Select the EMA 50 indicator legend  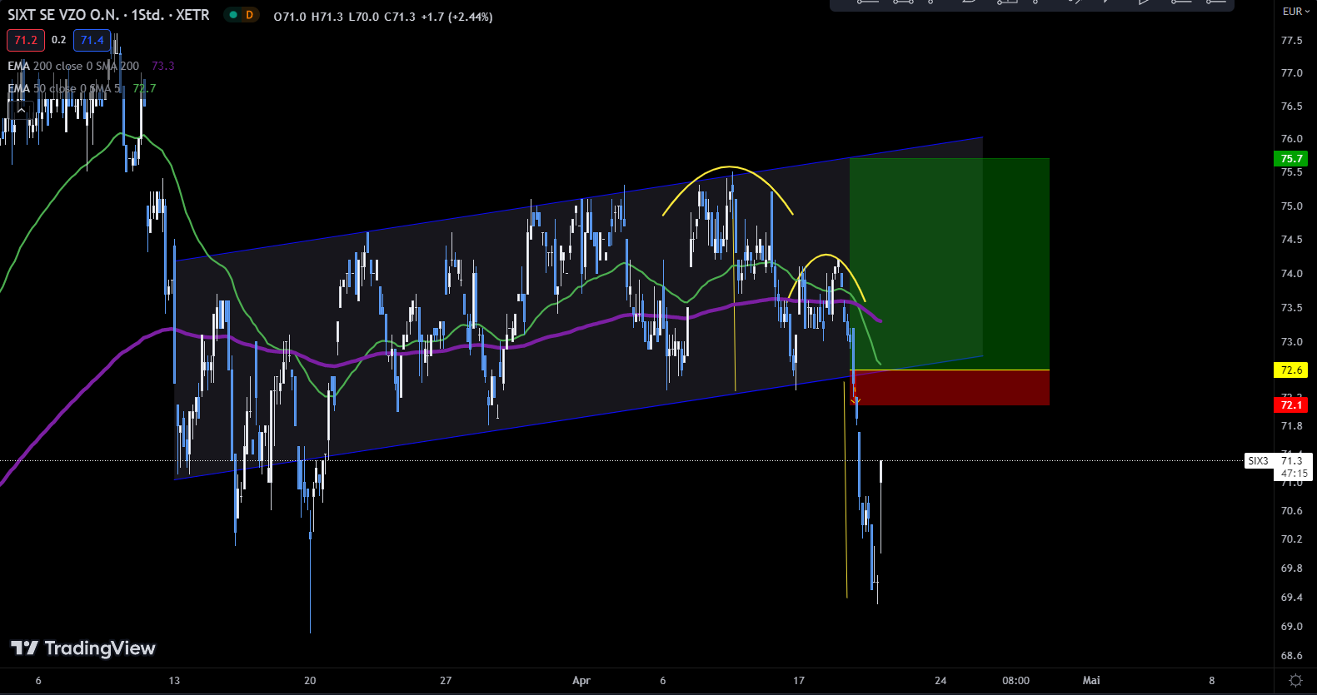tap(64, 88)
